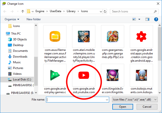Image resolution: width=162 pixels, height=113 pixels.
Task: Select the YouTube creator red gear icon
Action: click(141, 36)
